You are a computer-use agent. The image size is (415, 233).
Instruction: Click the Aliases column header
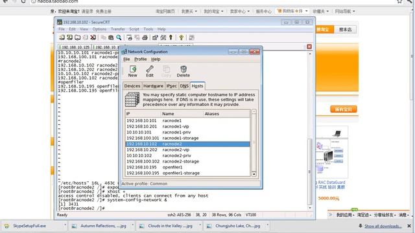point(226,114)
